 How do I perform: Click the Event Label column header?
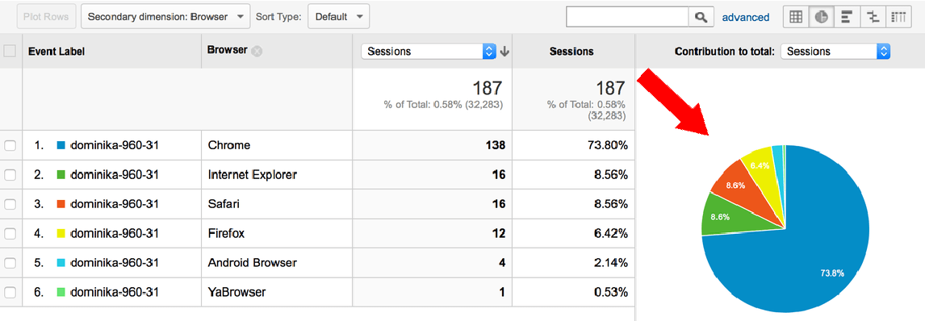(x=57, y=52)
